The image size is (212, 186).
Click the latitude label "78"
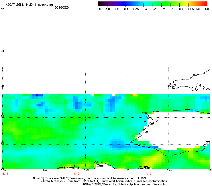click(x=2, y=51)
